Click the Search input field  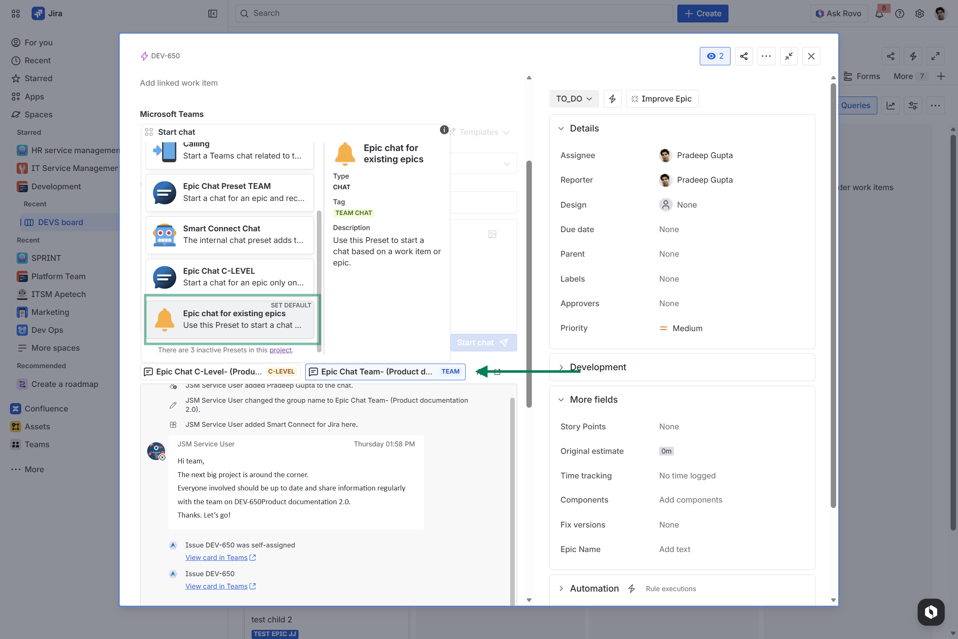click(454, 13)
